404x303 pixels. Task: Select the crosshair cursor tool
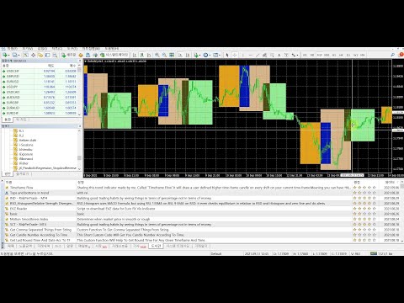(235, 56)
